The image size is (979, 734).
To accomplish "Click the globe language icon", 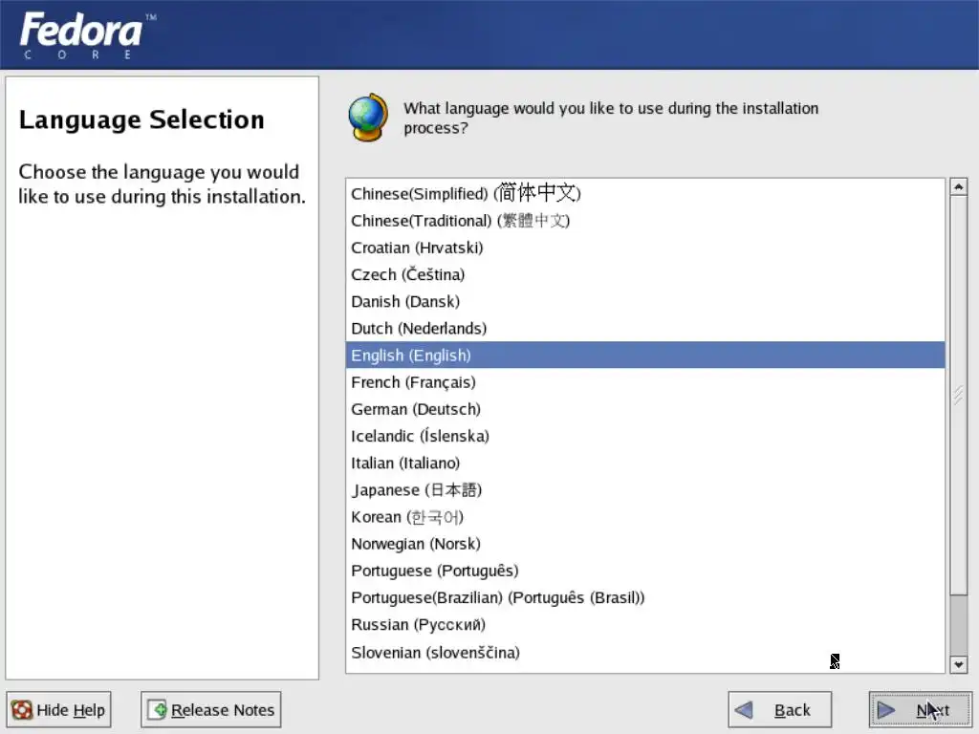I will [368, 118].
